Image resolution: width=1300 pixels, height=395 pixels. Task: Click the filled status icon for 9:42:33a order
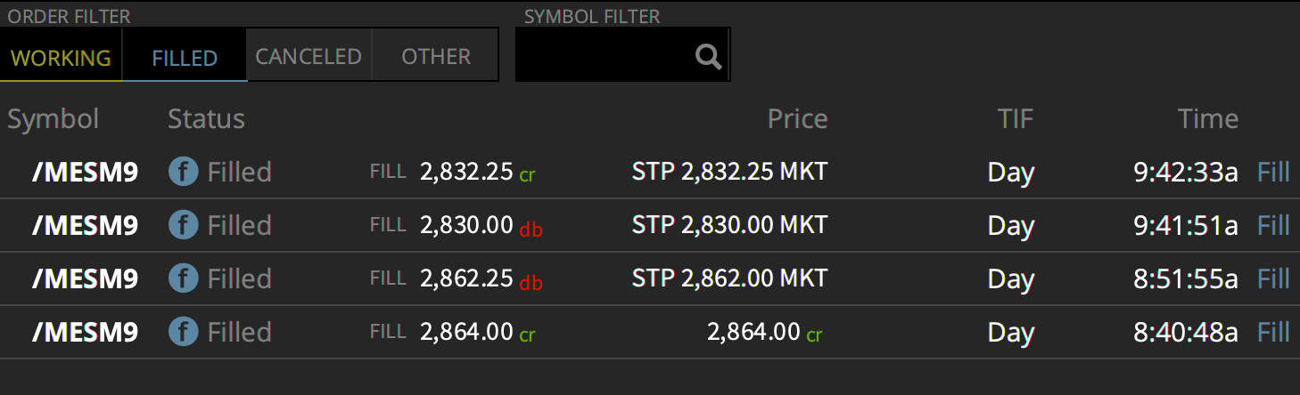183,172
